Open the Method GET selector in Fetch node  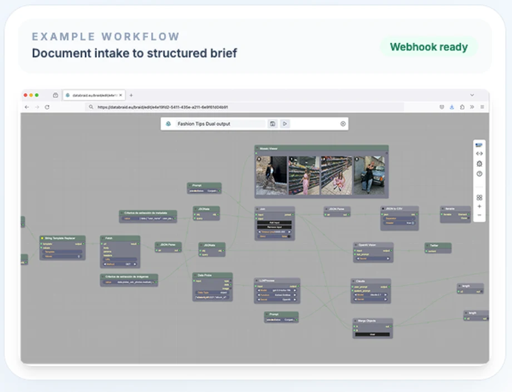coord(120,264)
